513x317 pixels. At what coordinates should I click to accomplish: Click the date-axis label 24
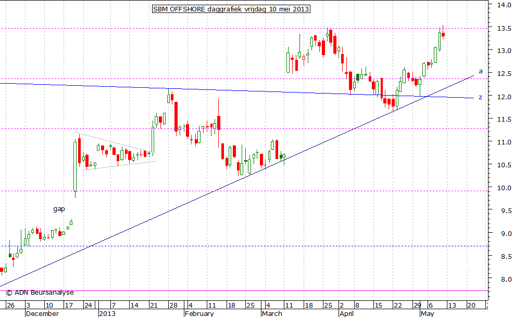coord(88,306)
